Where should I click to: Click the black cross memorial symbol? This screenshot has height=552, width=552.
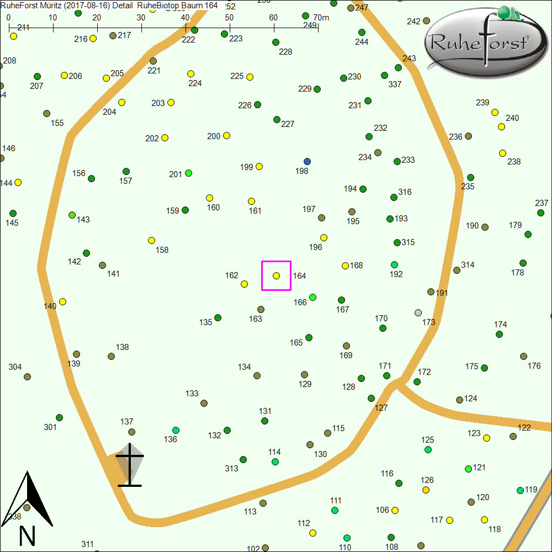[129, 465]
